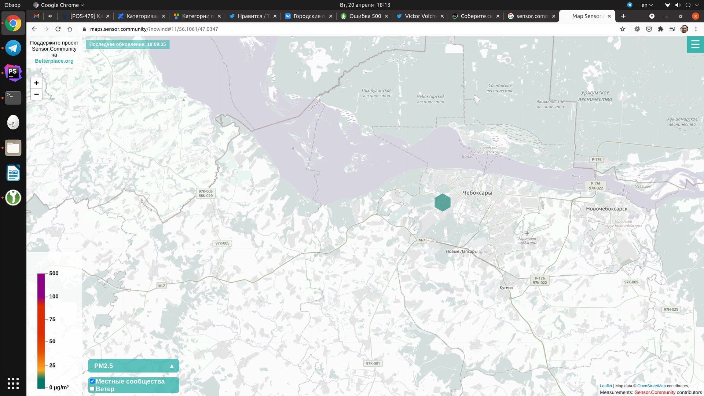The image size is (704, 396).
Task: Open Telegram from the dock
Action: click(x=13, y=48)
